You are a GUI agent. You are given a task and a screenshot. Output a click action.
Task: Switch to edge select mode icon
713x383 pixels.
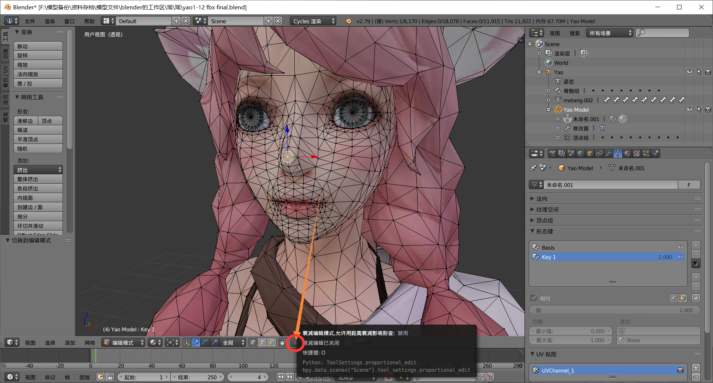pos(263,343)
